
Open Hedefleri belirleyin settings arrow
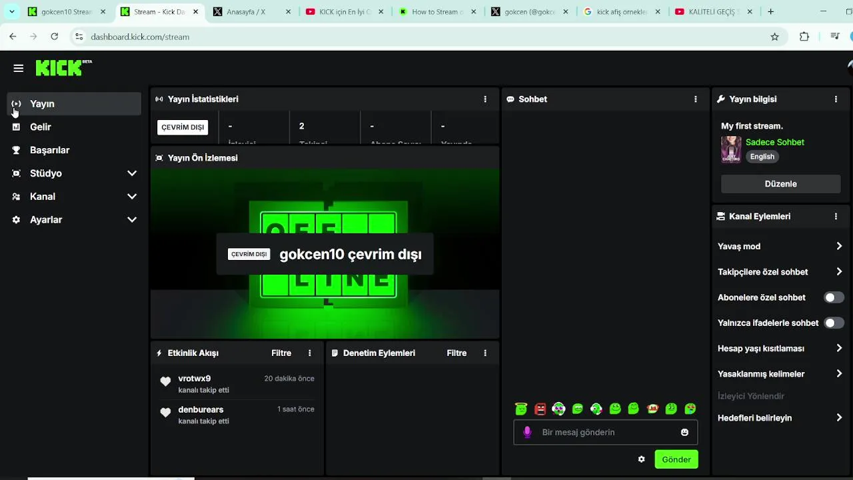point(839,418)
